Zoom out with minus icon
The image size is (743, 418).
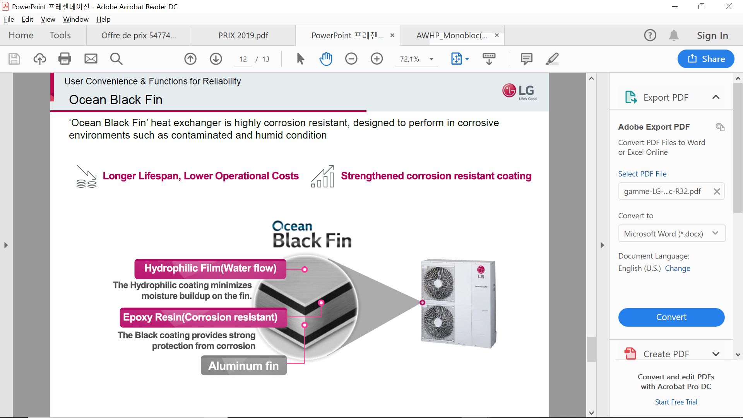pos(351,59)
